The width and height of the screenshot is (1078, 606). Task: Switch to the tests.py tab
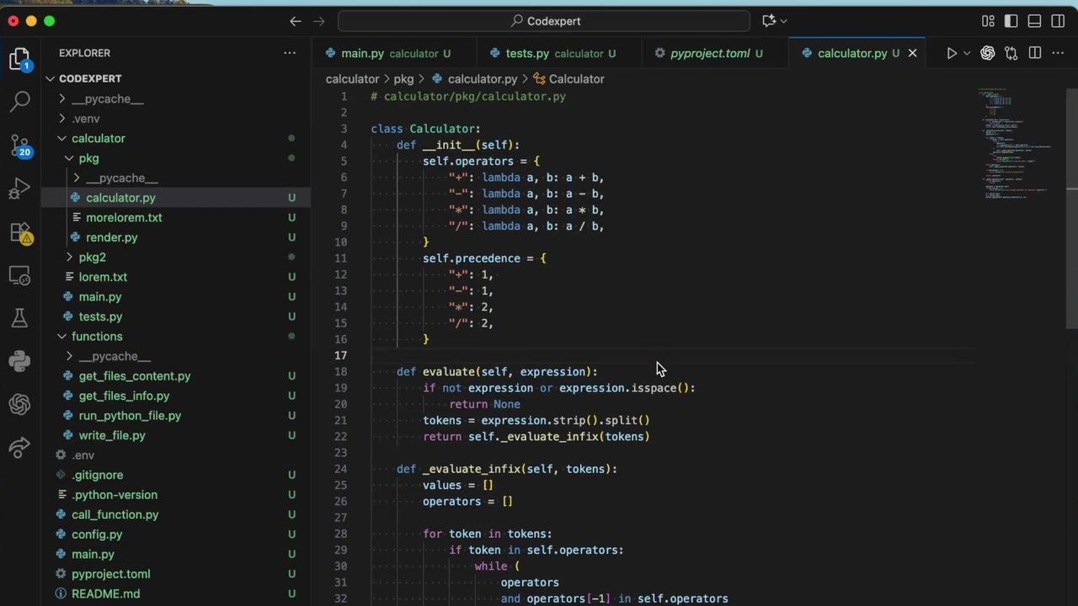558,53
